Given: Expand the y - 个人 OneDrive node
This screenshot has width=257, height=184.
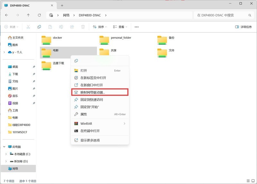Looking at the screenshot, I should pyautogui.click(x=4, y=52).
